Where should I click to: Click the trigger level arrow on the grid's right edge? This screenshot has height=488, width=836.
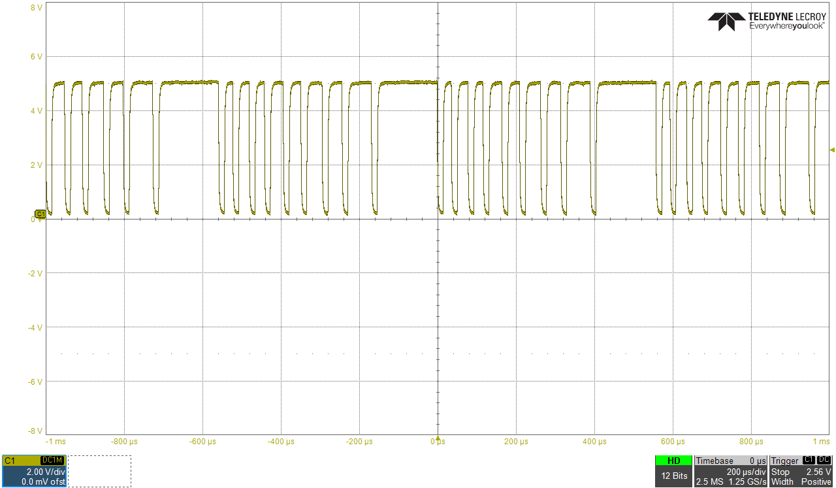[x=832, y=150]
